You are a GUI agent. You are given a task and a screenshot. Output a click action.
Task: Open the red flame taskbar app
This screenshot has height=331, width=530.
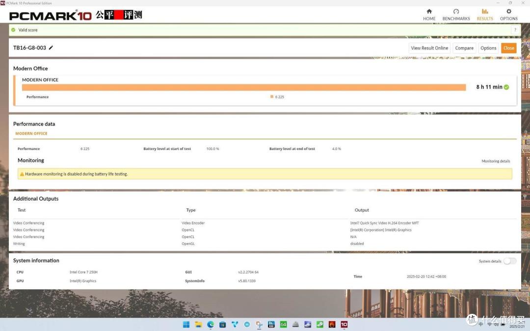(x=332, y=325)
